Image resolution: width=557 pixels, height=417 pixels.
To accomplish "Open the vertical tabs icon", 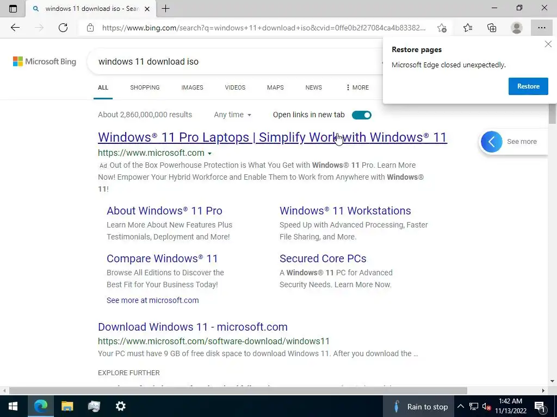I will (x=13, y=9).
